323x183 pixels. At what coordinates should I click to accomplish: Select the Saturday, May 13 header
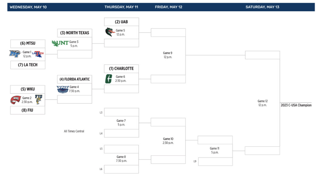tap(262, 7)
